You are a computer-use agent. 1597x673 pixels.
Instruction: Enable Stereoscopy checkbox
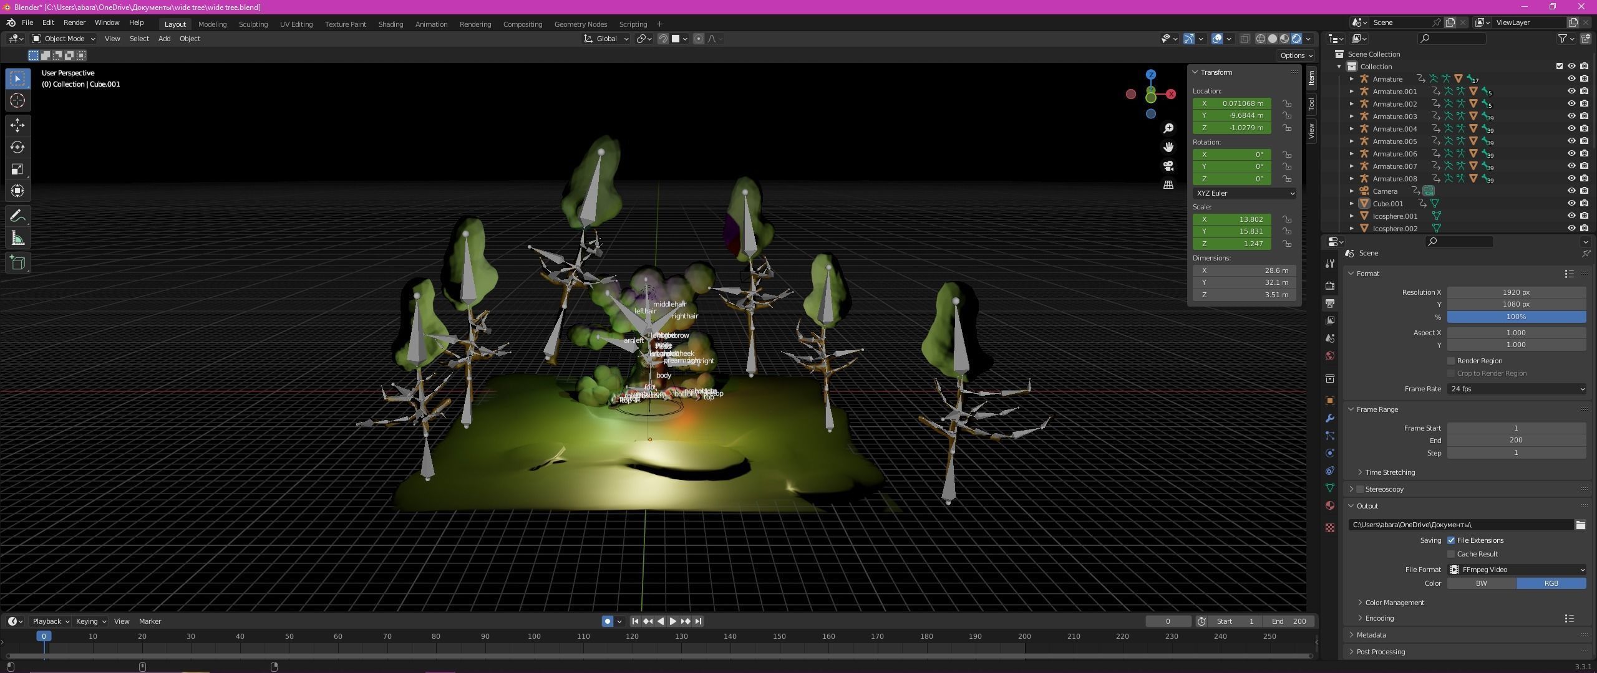tap(1360, 489)
